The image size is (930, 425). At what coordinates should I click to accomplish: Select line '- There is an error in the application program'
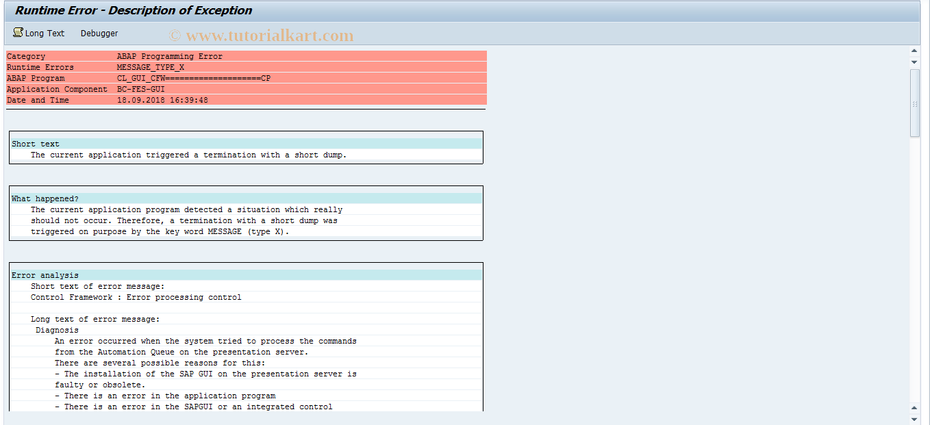coord(165,396)
